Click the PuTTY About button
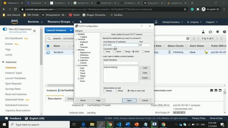This screenshot has height=128, width=228. [x=83, y=100]
